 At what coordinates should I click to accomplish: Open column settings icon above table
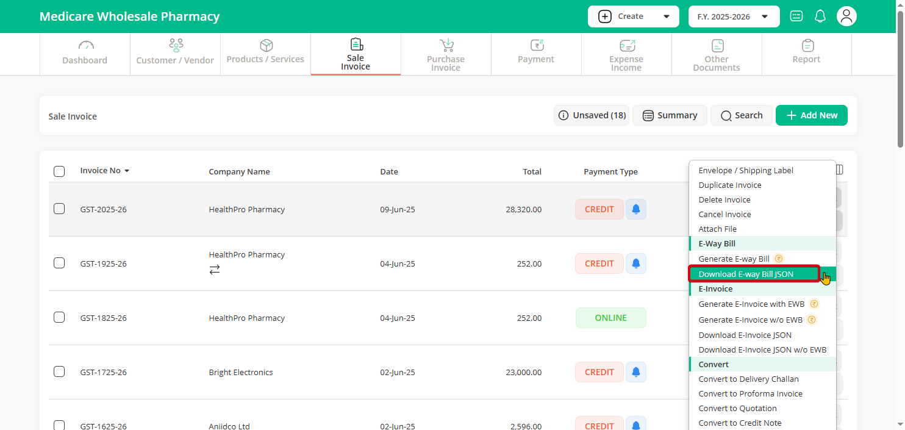point(840,170)
